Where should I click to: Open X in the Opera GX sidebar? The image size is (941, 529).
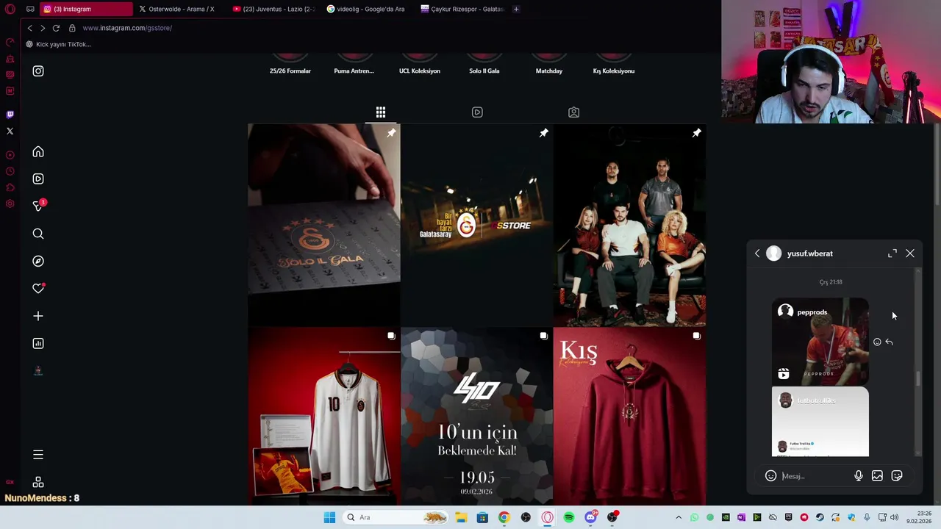click(x=10, y=131)
